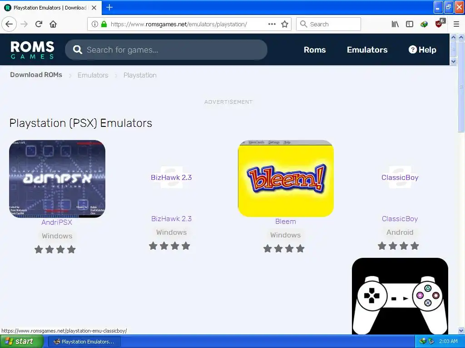The width and height of the screenshot is (465, 348).
Task: Click the Windows label under BizHawk 2.3
Action: (x=171, y=232)
